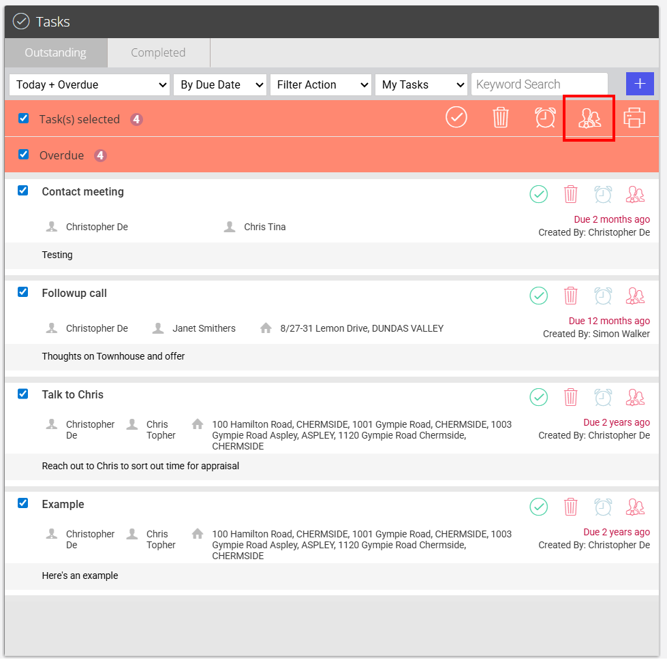
Task: Reassign selected tasks using header people icon
Action: coord(589,118)
